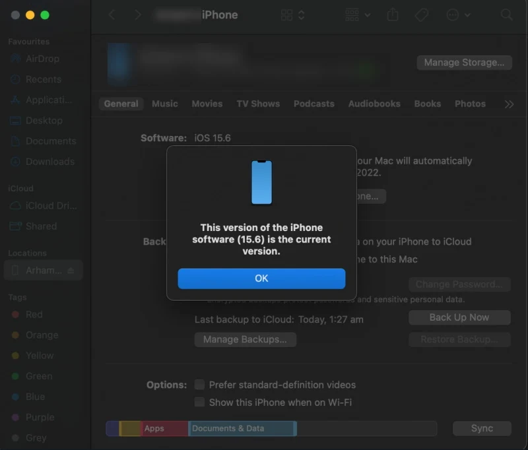
Task: Open the group-by options dropdown
Action: [x=358, y=15]
